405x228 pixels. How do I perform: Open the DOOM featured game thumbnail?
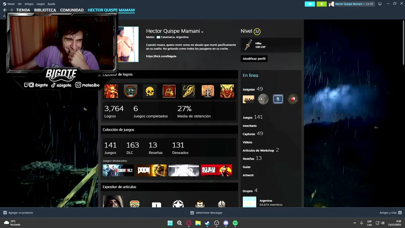click(151, 170)
